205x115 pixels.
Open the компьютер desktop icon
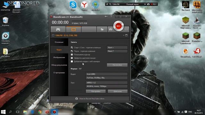[5, 6]
